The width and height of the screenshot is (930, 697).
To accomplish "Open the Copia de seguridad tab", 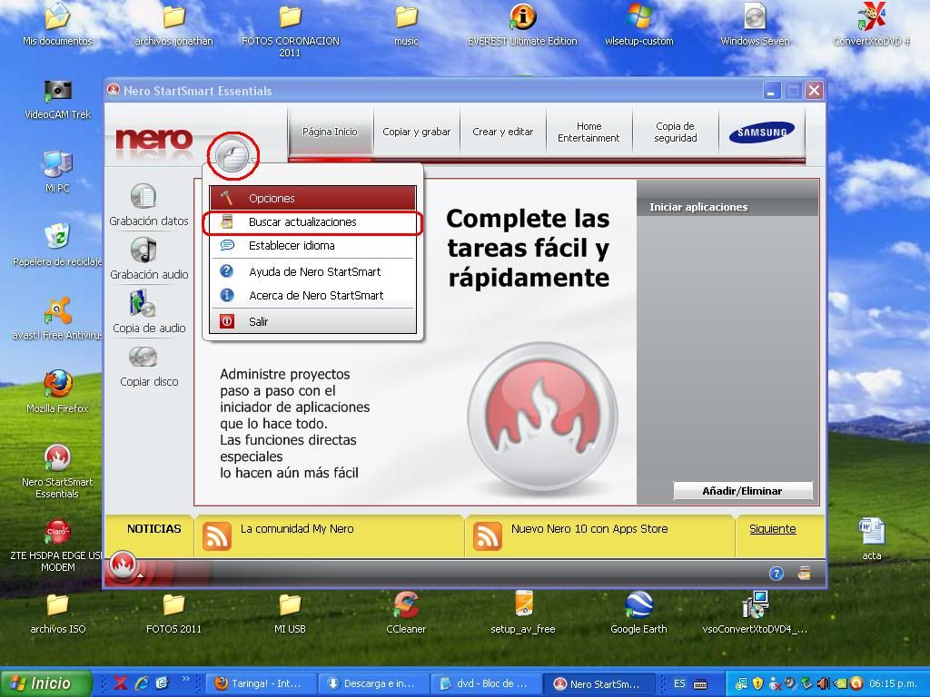I will click(x=675, y=132).
